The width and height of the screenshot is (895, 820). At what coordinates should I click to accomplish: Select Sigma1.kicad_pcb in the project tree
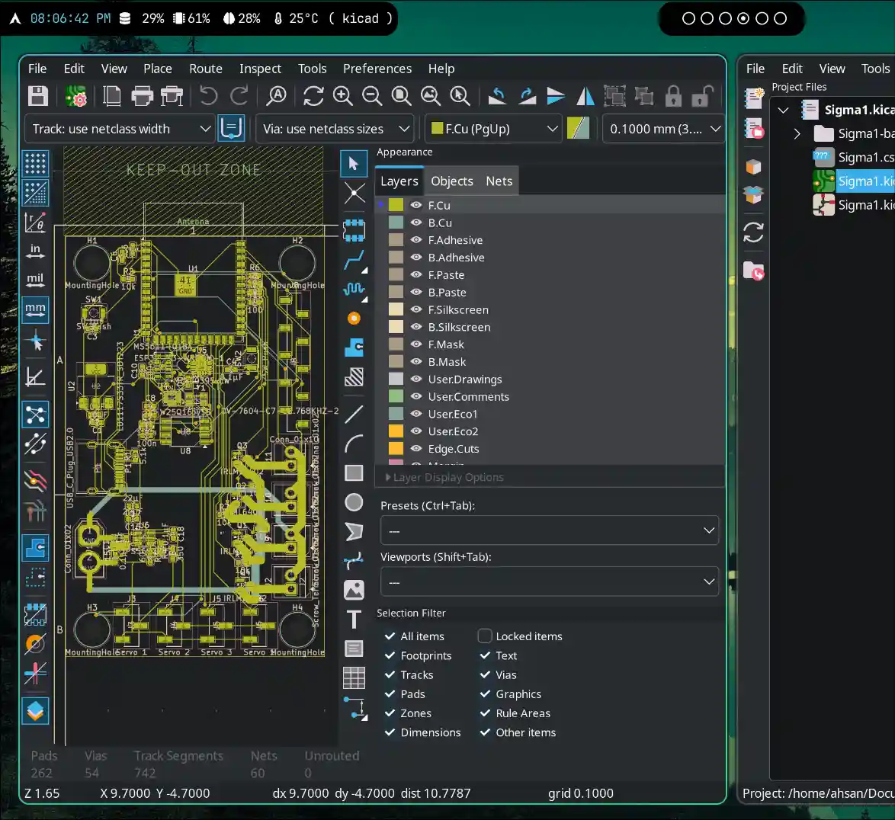pyautogui.click(x=861, y=181)
